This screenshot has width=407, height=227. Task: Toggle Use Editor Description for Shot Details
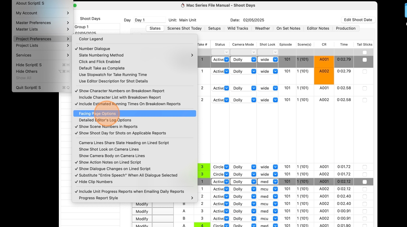tap(134, 81)
